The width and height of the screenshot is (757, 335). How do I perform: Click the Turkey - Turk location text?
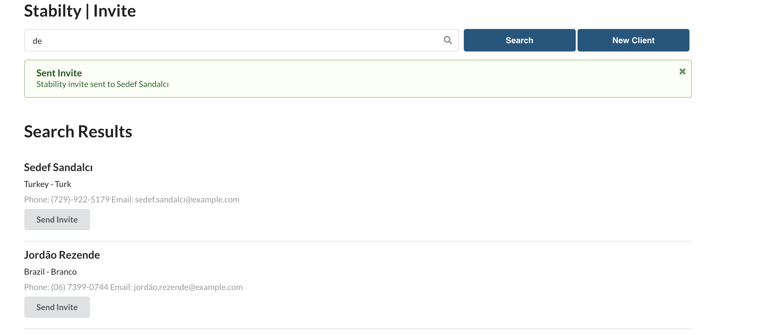[47, 184]
